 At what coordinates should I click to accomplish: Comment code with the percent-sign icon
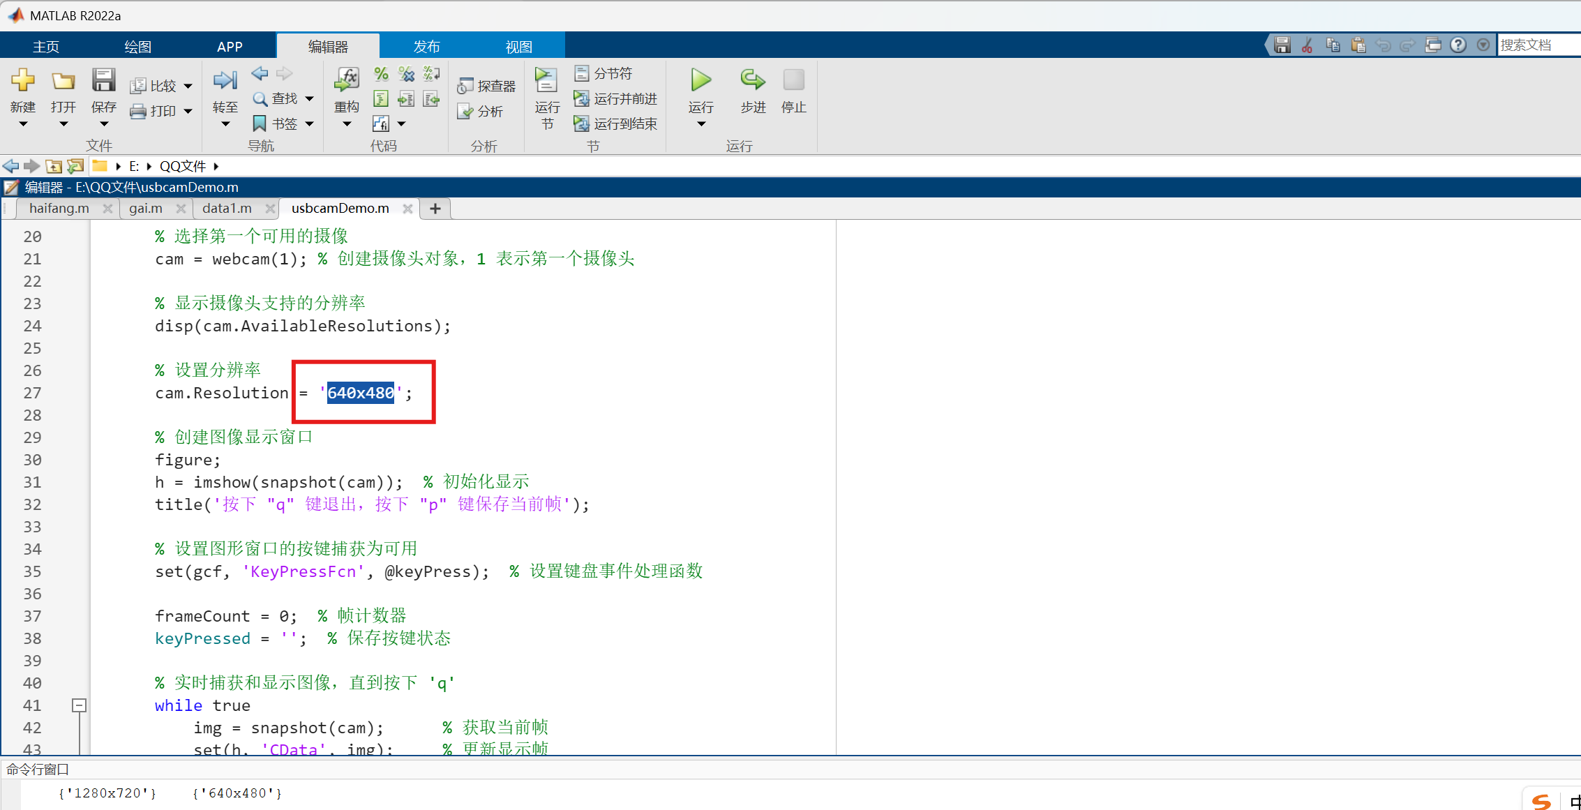pos(381,73)
